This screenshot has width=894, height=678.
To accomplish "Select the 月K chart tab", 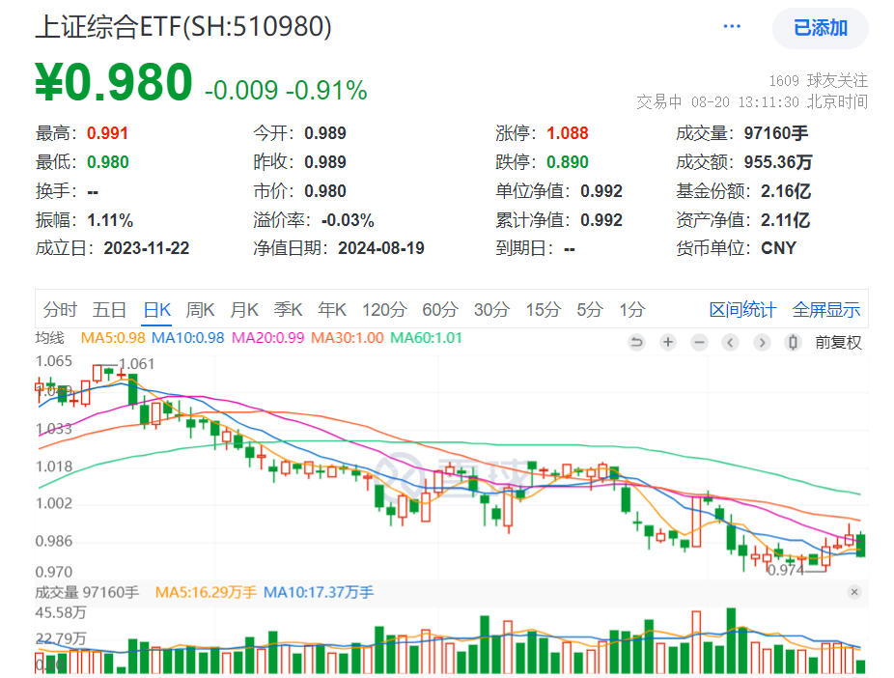I will click(244, 310).
